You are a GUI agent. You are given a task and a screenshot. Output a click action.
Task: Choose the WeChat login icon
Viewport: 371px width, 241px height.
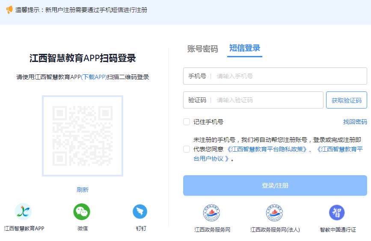point(82,212)
